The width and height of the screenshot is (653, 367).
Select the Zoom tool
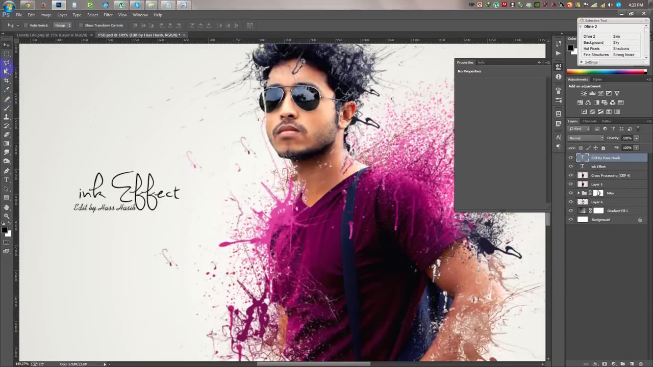7,216
